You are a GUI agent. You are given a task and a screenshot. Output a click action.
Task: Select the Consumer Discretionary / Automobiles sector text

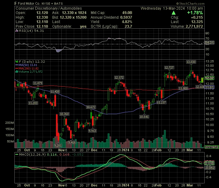(49, 8)
